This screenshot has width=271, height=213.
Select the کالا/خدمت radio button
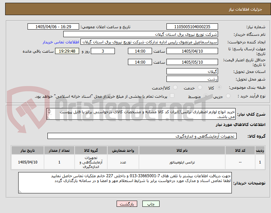[x=175, y=87]
